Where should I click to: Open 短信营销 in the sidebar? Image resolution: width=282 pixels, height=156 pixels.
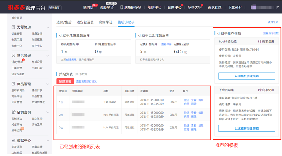click(x=17, y=124)
